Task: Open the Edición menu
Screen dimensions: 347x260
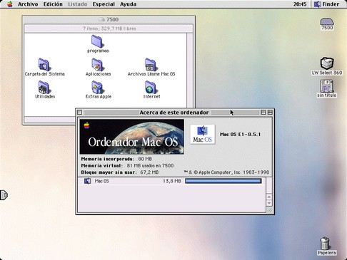Action: [x=53, y=4]
